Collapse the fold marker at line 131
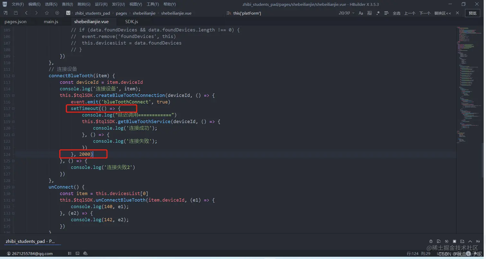 point(13,200)
